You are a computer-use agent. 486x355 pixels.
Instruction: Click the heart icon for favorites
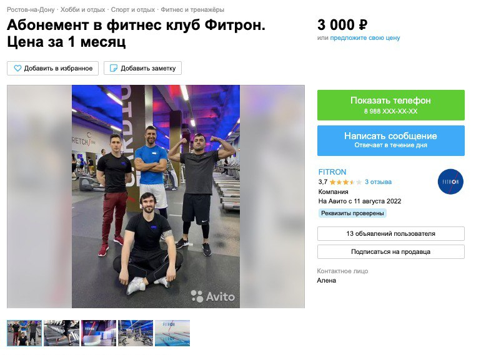coord(17,68)
